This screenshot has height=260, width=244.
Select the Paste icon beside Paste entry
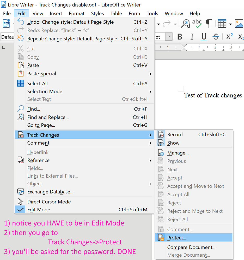click(x=20, y=65)
